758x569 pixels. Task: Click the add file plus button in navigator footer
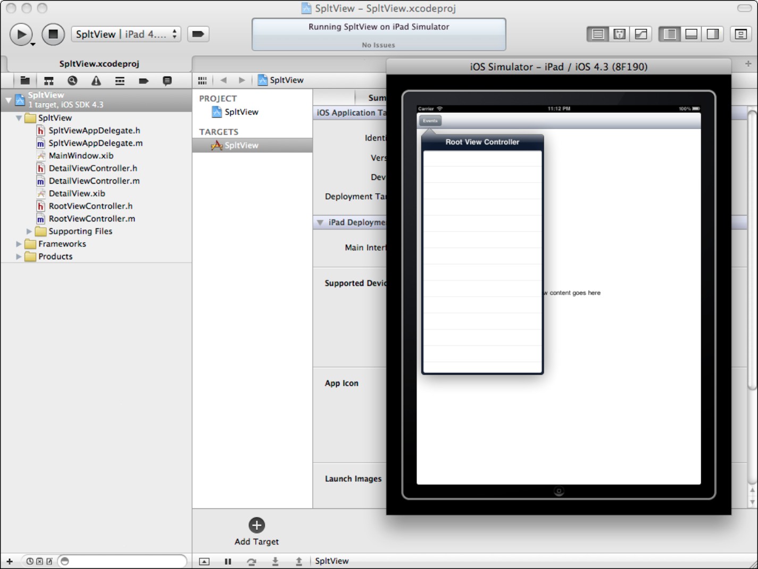coord(10,561)
